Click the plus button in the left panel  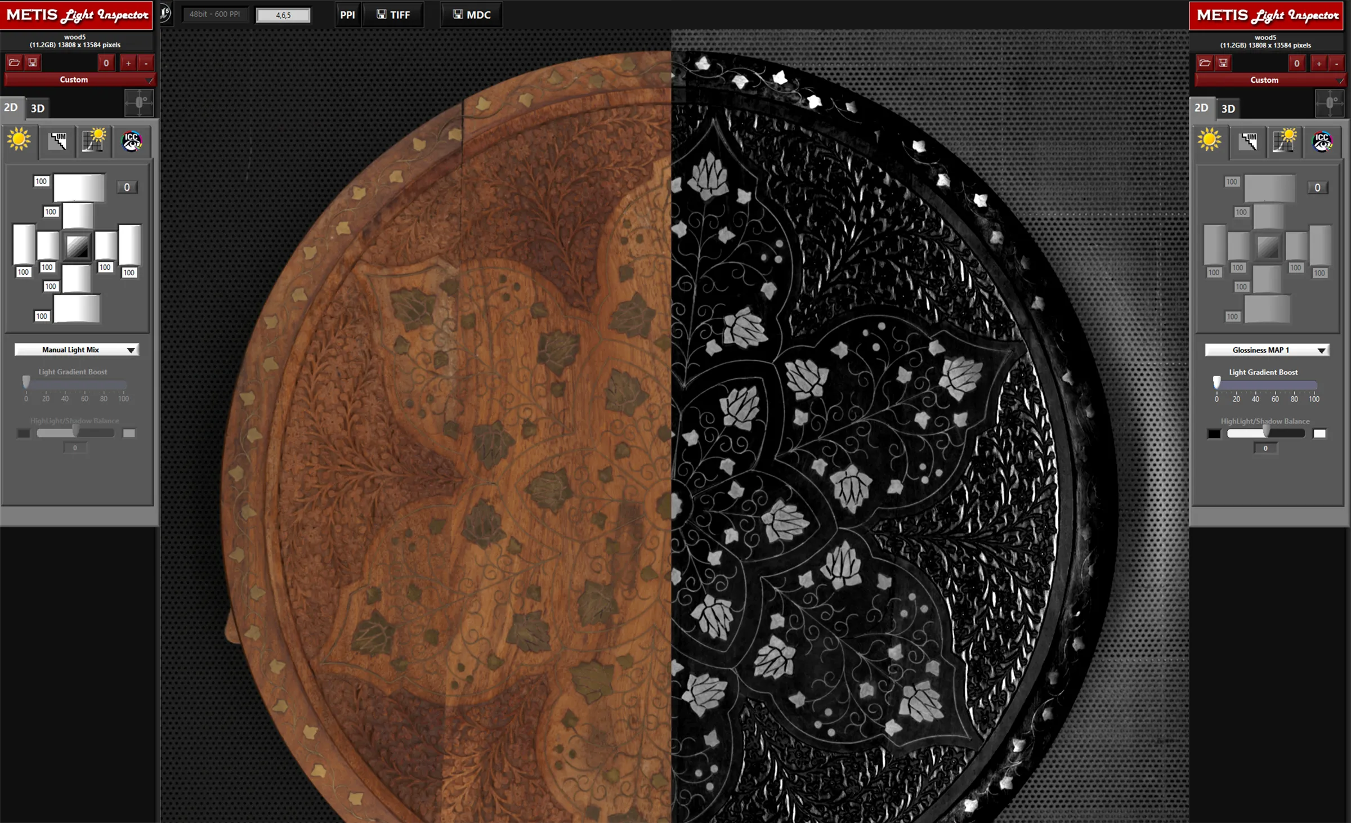point(128,63)
